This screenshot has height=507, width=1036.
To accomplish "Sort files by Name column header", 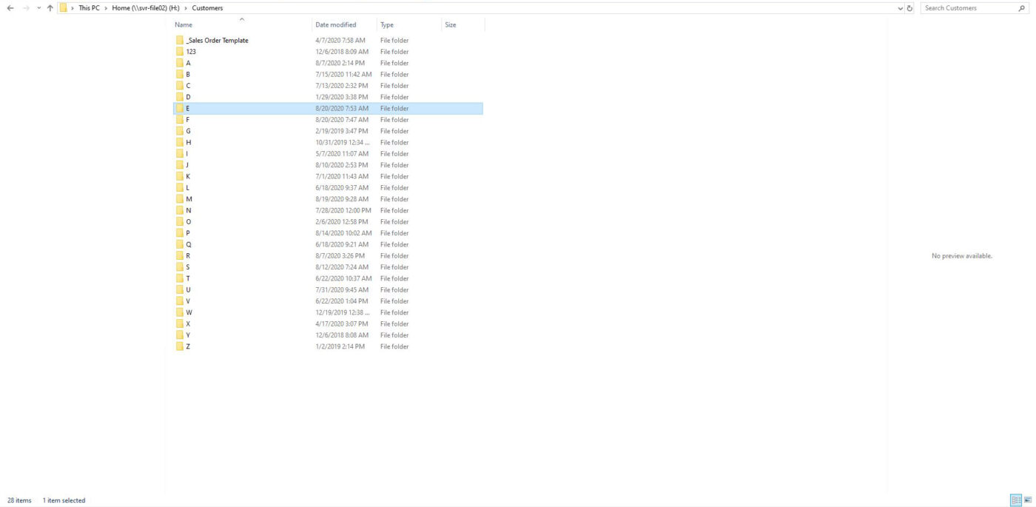I will (x=184, y=25).
